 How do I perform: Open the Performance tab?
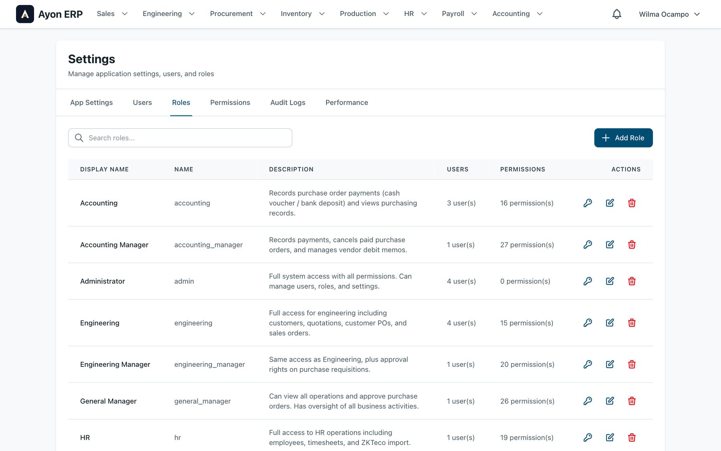tap(346, 103)
